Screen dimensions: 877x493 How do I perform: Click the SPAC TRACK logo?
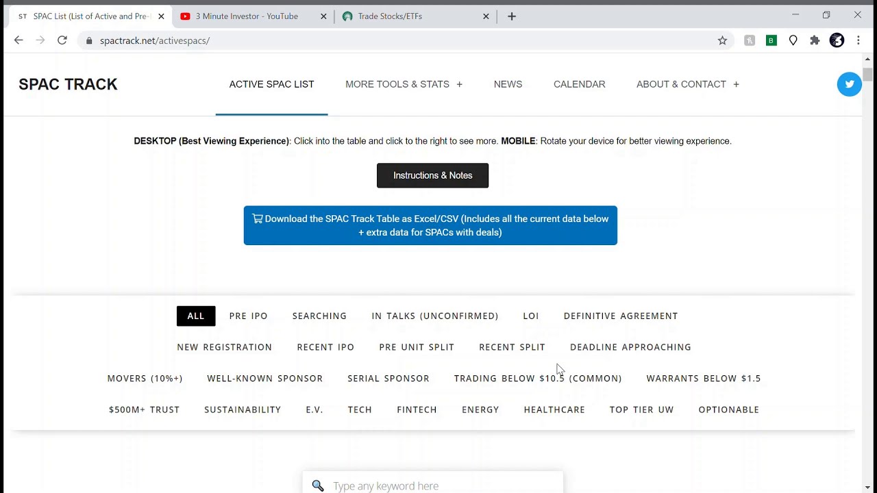(68, 84)
